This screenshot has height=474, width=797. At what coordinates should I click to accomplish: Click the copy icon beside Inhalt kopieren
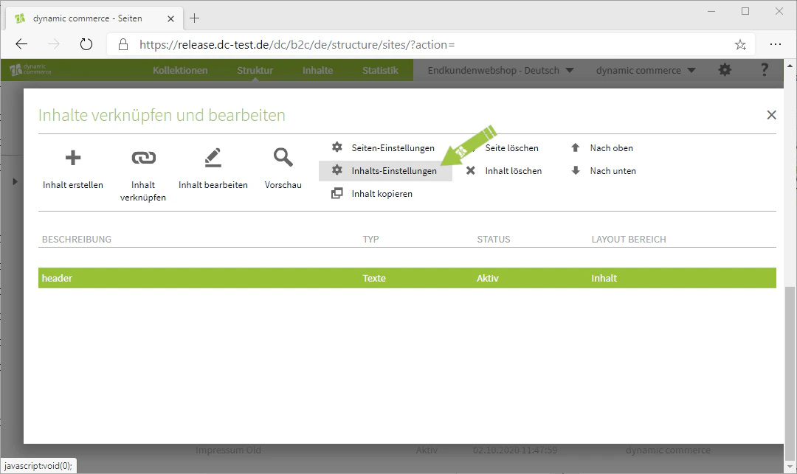pos(337,193)
